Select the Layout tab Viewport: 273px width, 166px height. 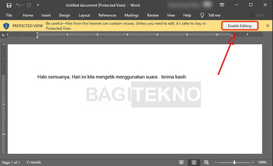(x=84, y=15)
